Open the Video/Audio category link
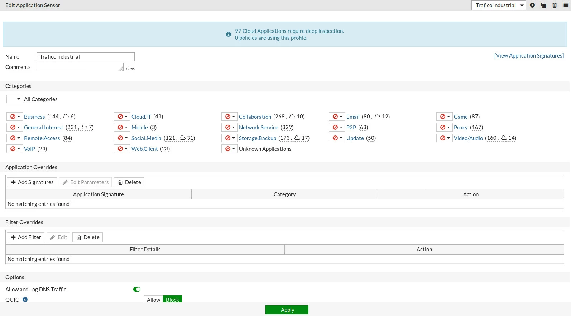Viewport: 571px width, 316px height. tap(468, 138)
